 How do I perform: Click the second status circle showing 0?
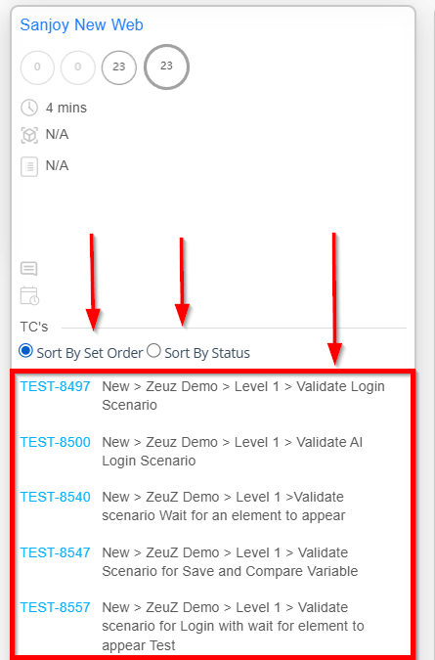pyautogui.click(x=78, y=67)
